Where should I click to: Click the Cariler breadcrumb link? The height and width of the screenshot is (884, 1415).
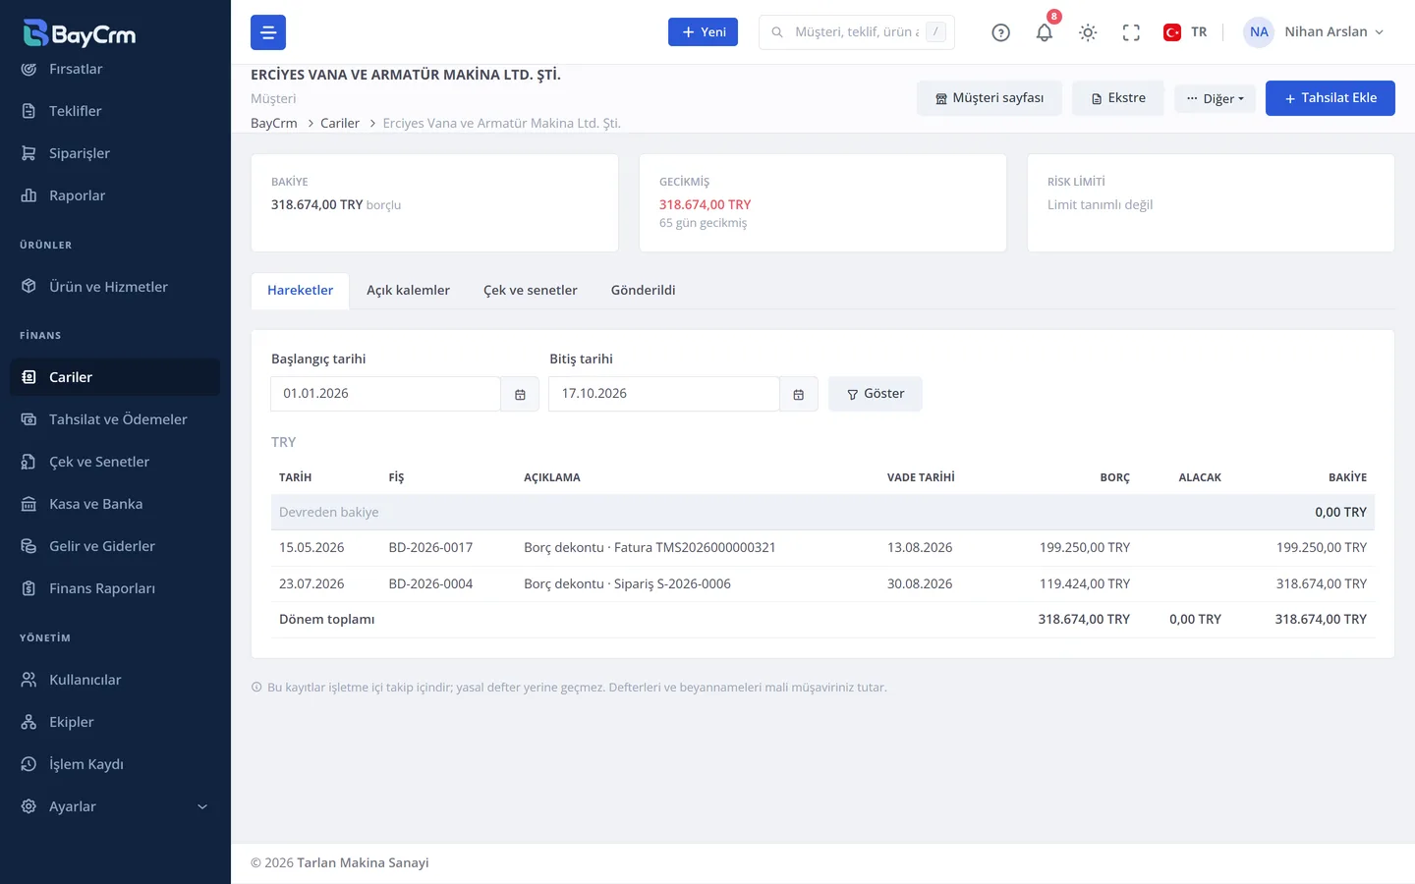(x=340, y=123)
